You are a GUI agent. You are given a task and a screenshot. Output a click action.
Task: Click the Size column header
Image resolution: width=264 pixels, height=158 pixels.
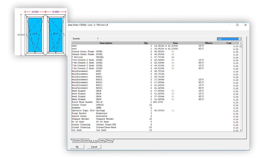tap(176, 43)
